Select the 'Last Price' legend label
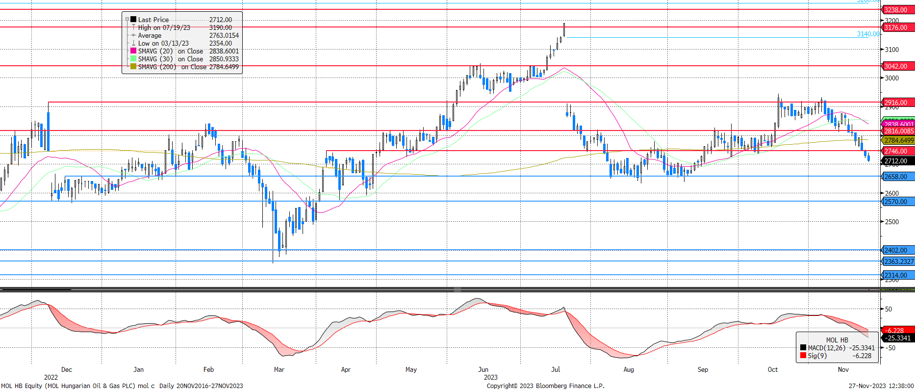The width and height of the screenshot is (915, 390). (x=153, y=20)
